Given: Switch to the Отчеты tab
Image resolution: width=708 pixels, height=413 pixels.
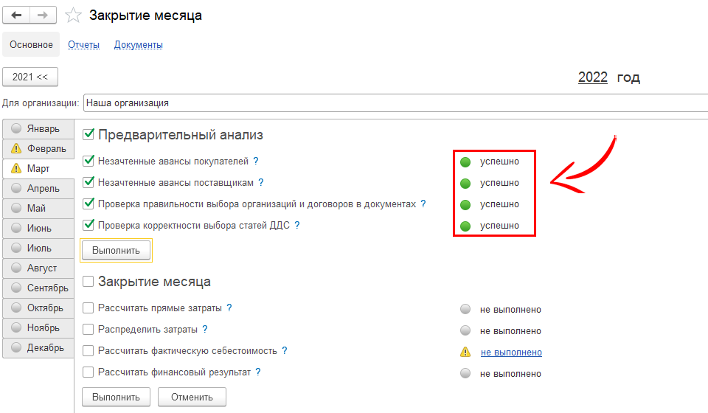Looking at the screenshot, I should pyautogui.click(x=83, y=45).
